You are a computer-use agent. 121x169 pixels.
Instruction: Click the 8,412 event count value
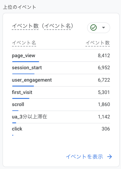(104, 56)
